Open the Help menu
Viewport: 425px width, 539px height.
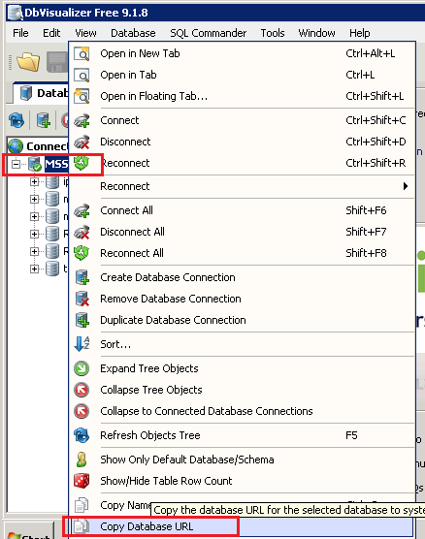pyautogui.click(x=360, y=33)
